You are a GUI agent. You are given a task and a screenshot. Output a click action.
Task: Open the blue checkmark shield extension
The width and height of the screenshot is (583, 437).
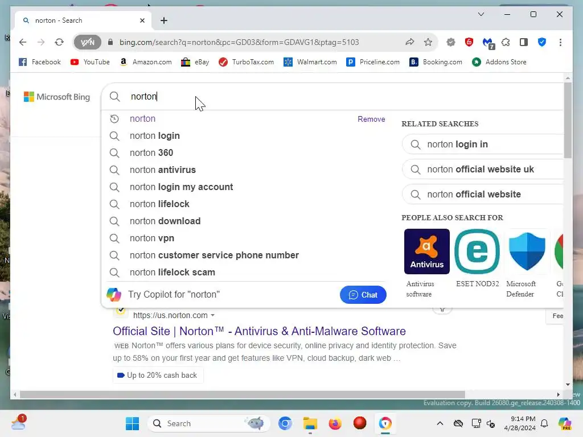542,42
